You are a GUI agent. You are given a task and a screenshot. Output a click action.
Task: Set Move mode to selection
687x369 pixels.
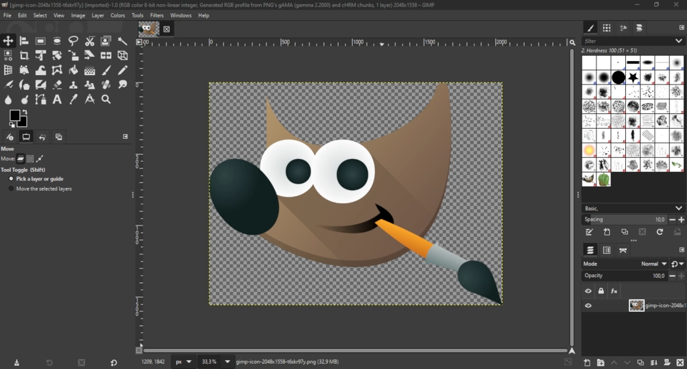30,158
